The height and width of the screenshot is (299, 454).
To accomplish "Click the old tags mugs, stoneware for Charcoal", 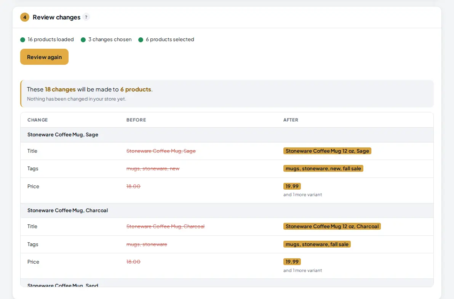I will (147, 244).
